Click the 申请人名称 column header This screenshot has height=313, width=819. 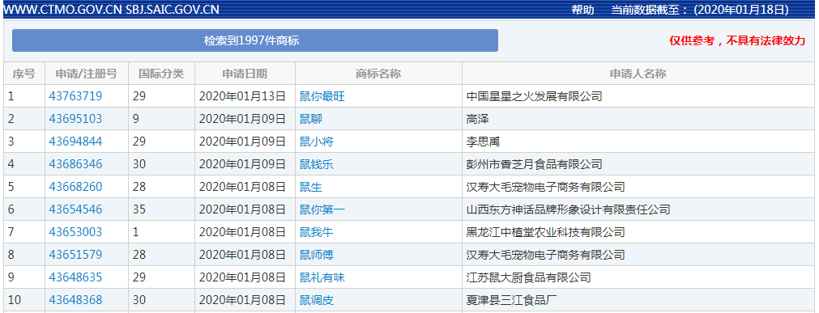point(638,74)
